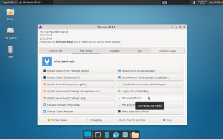This screenshot has width=223, height=139.
Task: Run Update Mirrors (Arch, reflector-simple)
Action: pyautogui.click(x=78, y=71)
